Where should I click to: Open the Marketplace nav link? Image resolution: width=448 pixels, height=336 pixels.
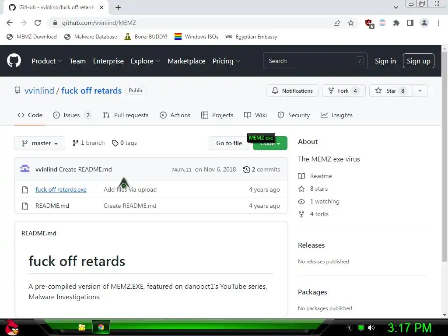(x=186, y=61)
